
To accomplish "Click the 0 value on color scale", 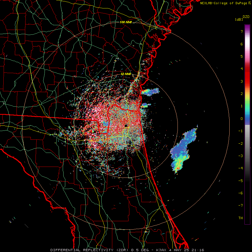I will [242, 119].
